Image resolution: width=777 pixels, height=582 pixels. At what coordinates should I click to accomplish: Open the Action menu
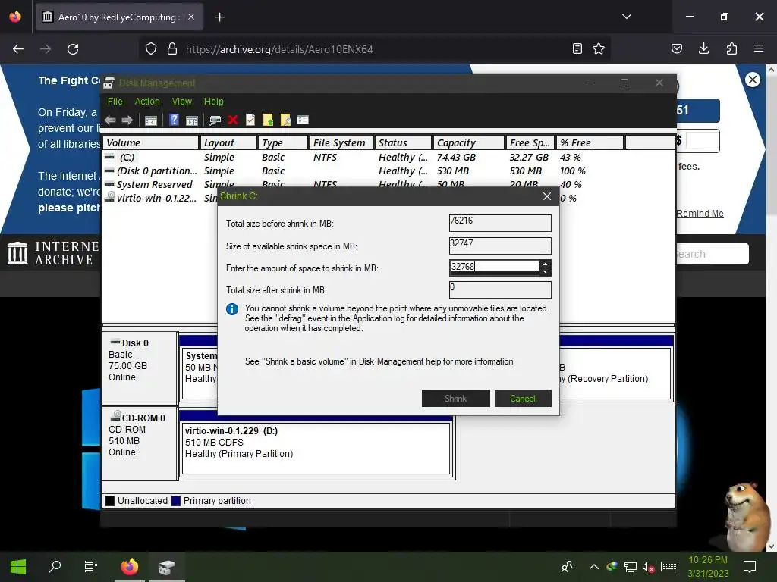tap(147, 102)
